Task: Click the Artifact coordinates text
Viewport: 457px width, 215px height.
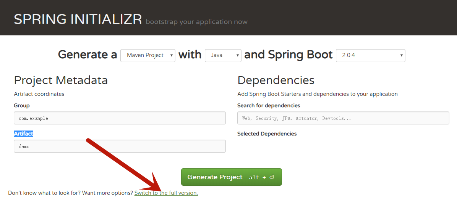Action: (x=39, y=94)
